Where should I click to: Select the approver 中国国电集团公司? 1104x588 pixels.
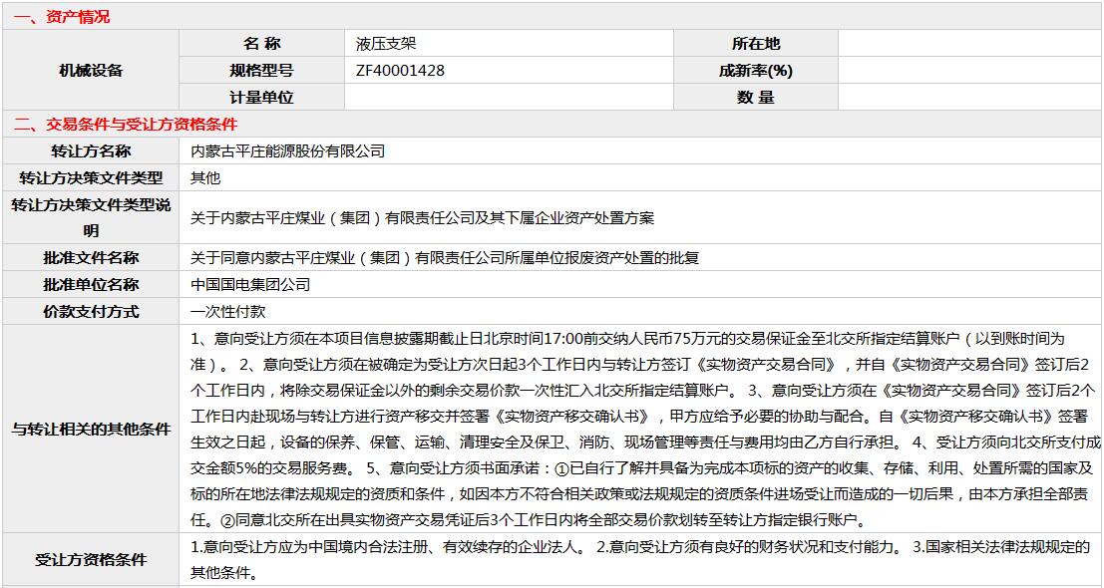tap(250, 285)
